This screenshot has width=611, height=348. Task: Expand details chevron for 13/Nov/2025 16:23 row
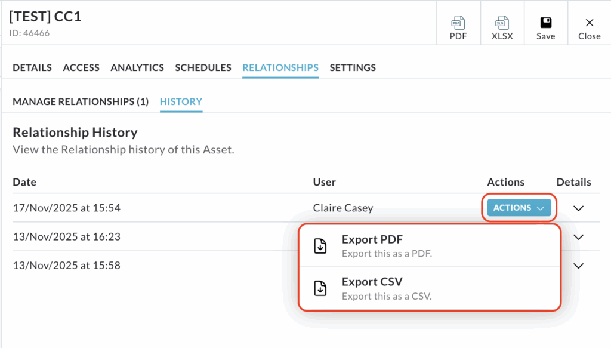(x=578, y=237)
